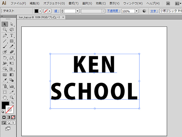The image size is (182, 137).
Task: Collapse the tools panel double arrow
Action: coord(2,16)
